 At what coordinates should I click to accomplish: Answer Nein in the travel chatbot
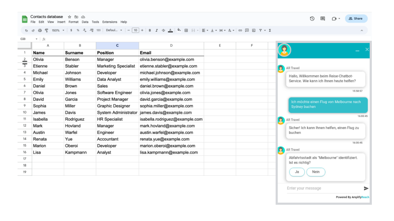pos(316,172)
